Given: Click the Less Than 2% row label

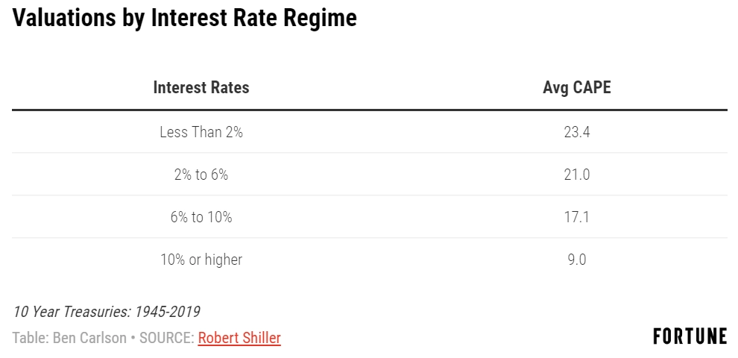Looking at the screenshot, I should tap(201, 132).
